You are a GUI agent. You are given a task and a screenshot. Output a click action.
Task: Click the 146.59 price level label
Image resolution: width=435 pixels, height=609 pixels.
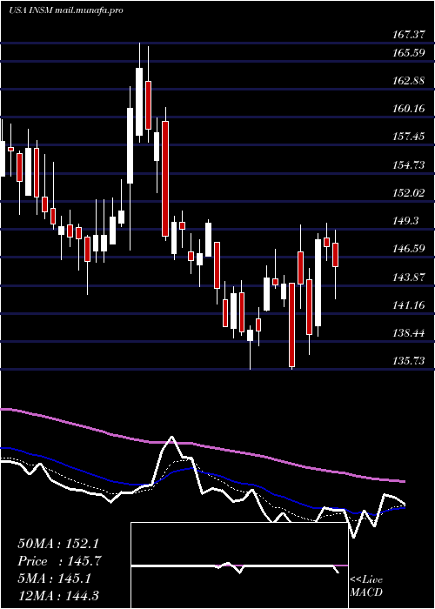pos(408,249)
